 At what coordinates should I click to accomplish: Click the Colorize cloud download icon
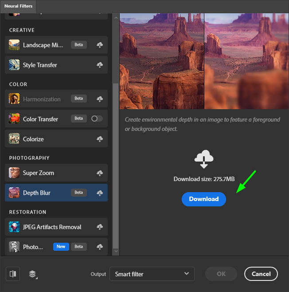[100, 139]
